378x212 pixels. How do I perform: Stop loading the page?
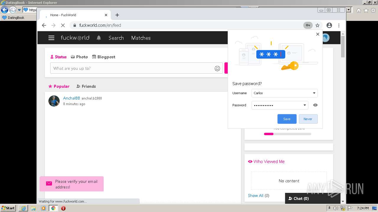point(63,25)
